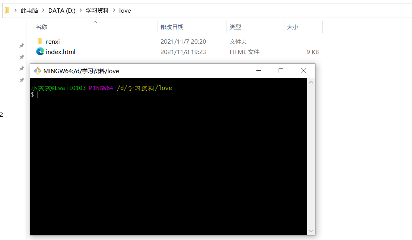Click the first quick access pin icon

22,46
